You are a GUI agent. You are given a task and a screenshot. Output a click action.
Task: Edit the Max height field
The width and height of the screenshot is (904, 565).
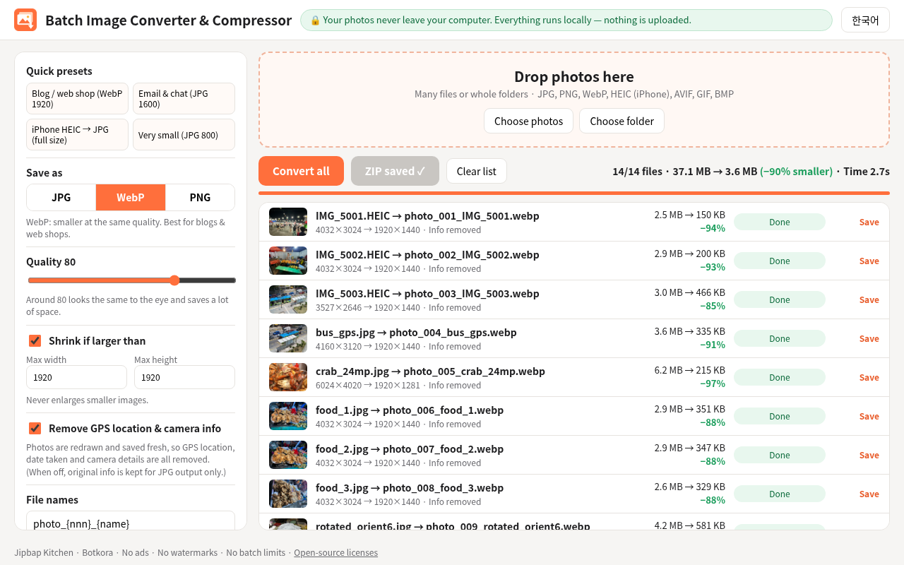[184, 377]
